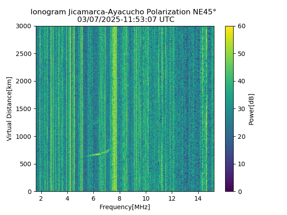Click the timestamp text 03/07/2025-11:53:07 UTC
The width and height of the screenshot is (287, 215).
[126, 19]
